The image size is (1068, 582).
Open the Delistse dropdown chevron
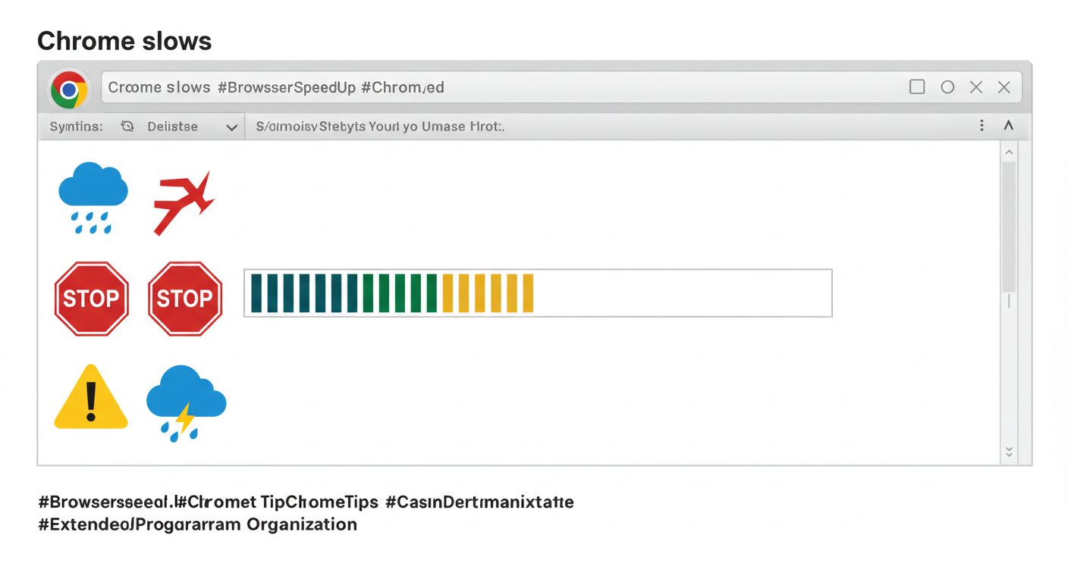click(x=232, y=127)
